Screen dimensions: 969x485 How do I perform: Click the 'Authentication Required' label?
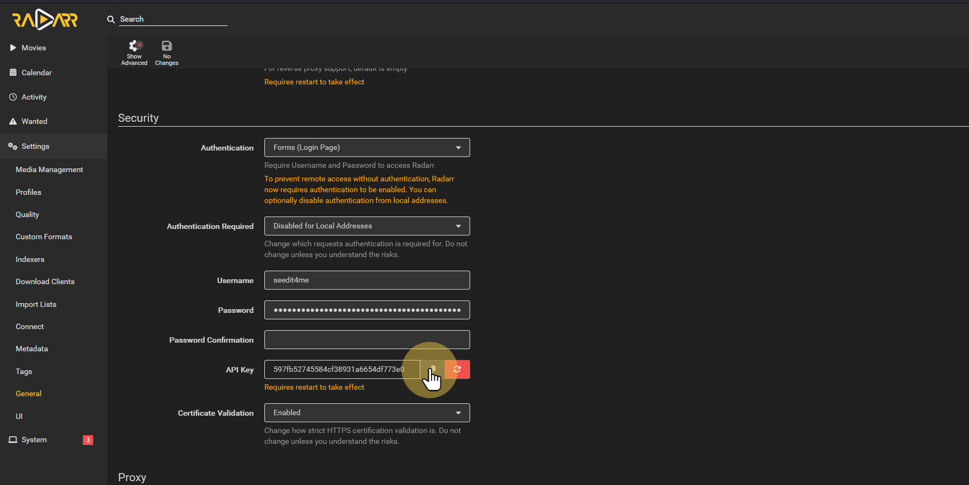[210, 226]
